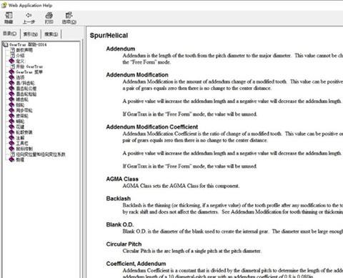Click the Spur/Helical heading in content pane
This screenshot has width=343, height=278.
[x=109, y=36]
